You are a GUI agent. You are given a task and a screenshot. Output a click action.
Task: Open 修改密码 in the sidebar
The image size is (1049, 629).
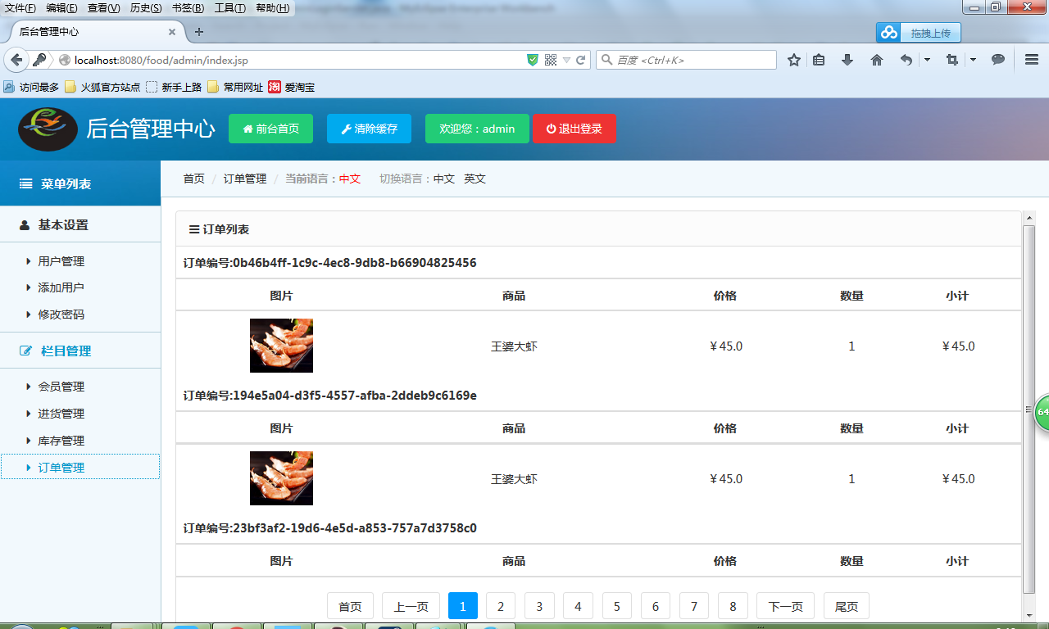coord(61,314)
